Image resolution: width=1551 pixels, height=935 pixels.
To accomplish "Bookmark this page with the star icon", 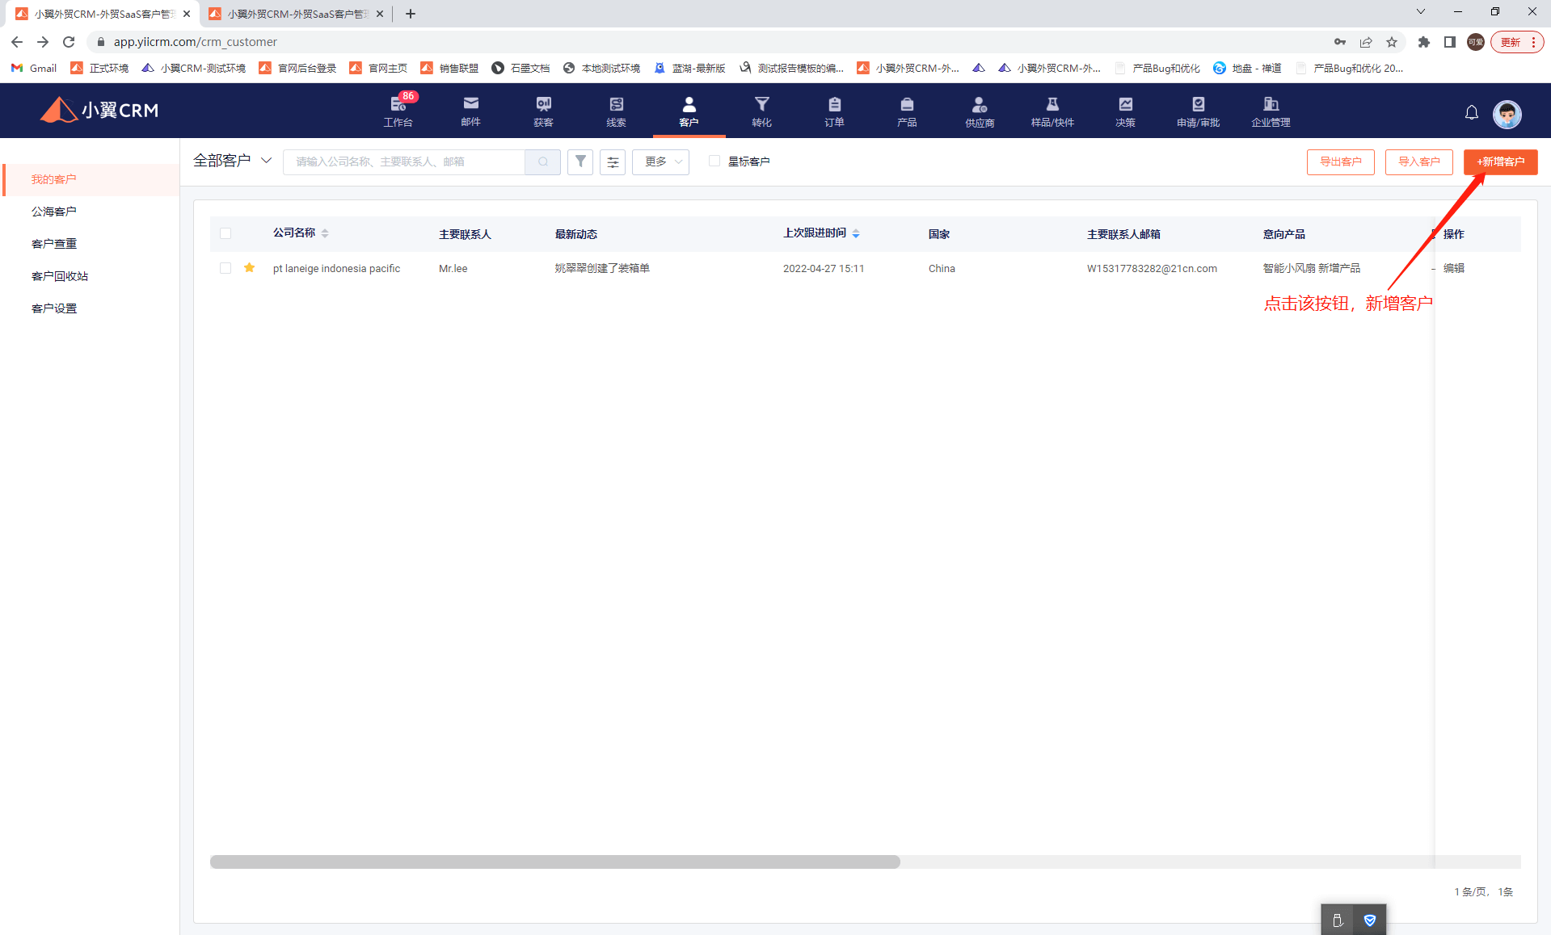I will click(1392, 42).
